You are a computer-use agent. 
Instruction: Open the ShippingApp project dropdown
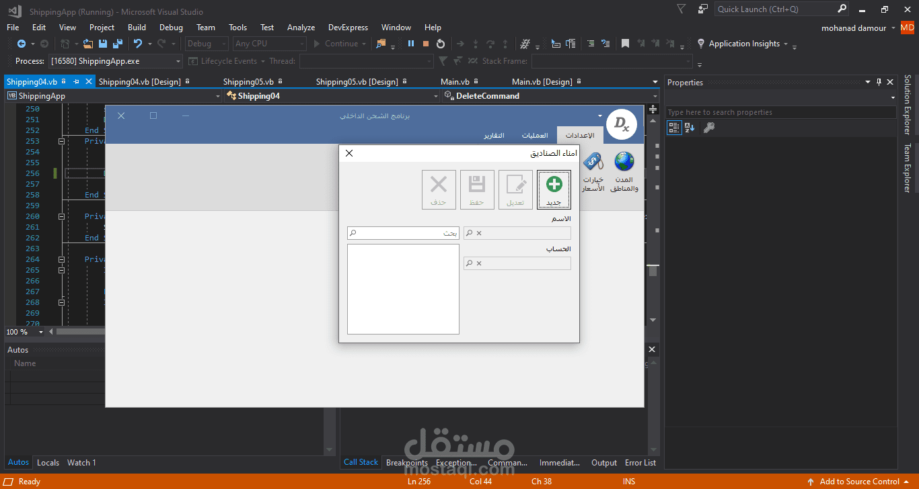pyautogui.click(x=217, y=96)
